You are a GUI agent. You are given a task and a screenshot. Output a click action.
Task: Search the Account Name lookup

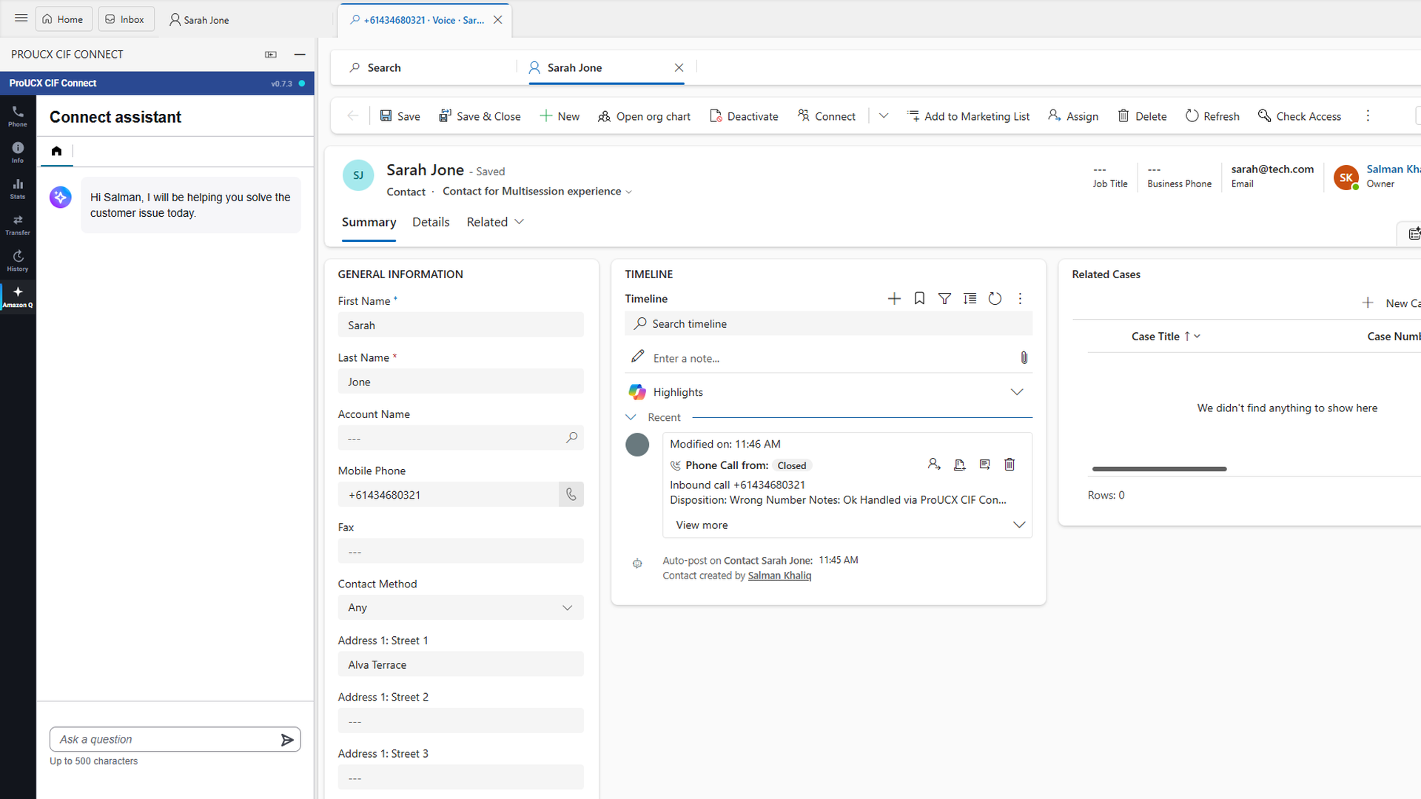click(571, 438)
